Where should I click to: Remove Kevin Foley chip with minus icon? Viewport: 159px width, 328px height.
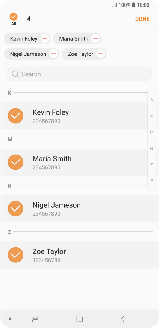pos(45,39)
